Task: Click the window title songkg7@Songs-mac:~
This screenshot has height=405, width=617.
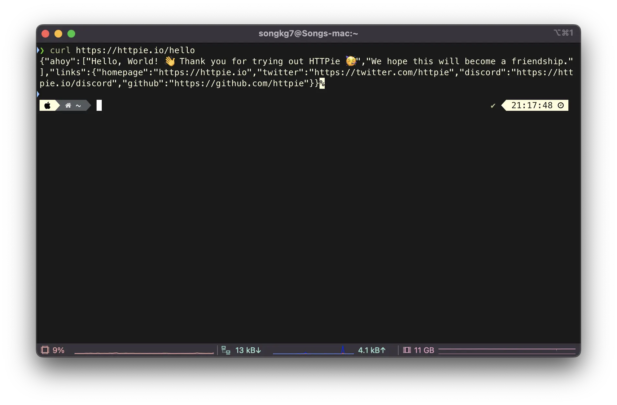Action: click(308, 33)
